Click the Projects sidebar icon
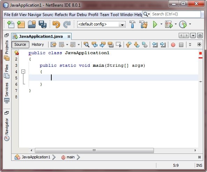 [7, 58]
